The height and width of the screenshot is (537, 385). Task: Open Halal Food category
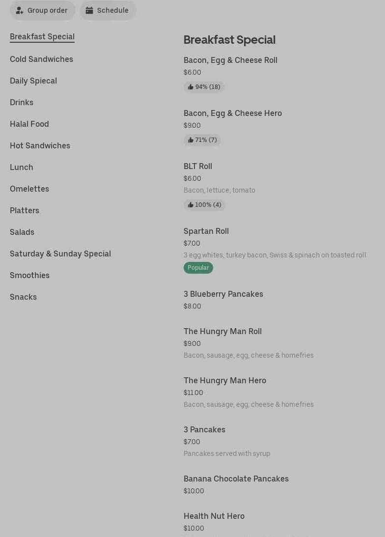coord(29,124)
